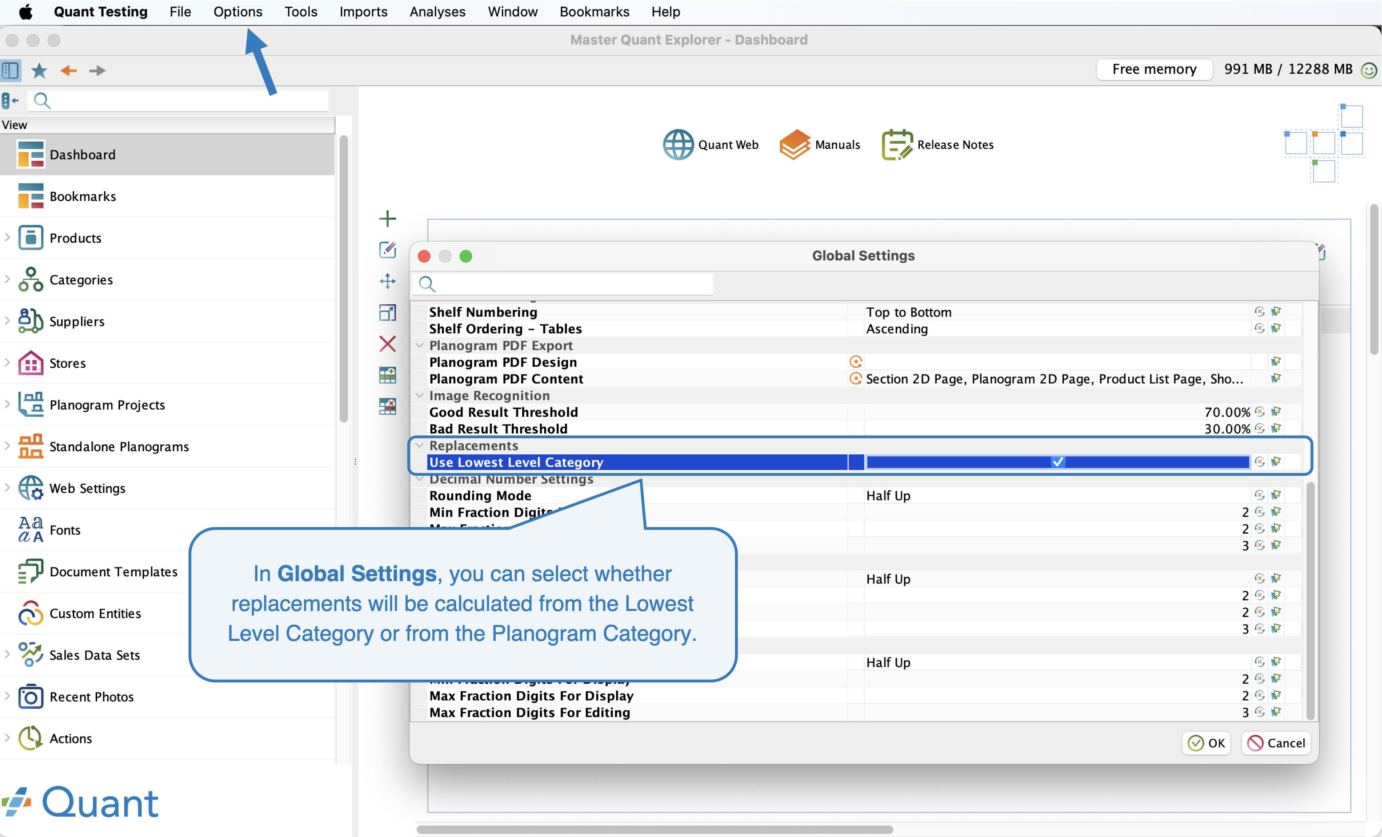Delete widget using the red X icon
Image resolution: width=1382 pixels, height=837 pixels.
(x=387, y=344)
